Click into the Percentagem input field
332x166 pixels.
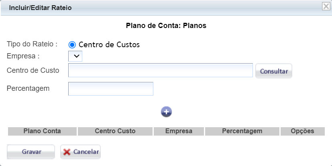111,89
